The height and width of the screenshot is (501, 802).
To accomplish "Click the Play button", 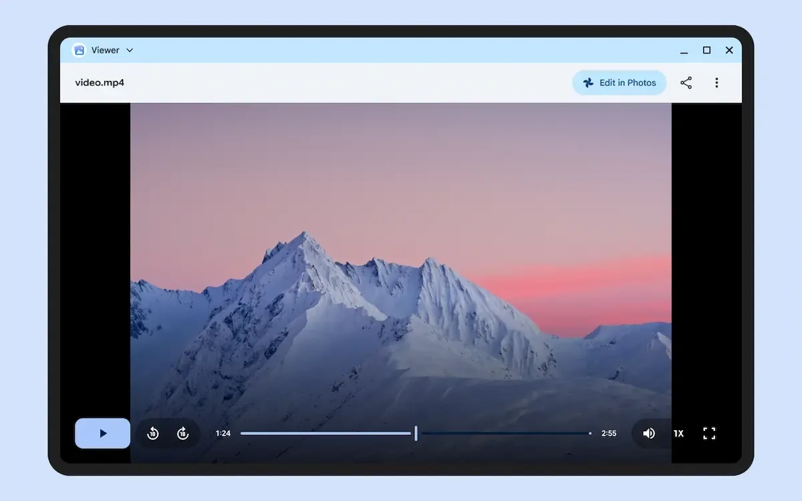I will [102, 434].
